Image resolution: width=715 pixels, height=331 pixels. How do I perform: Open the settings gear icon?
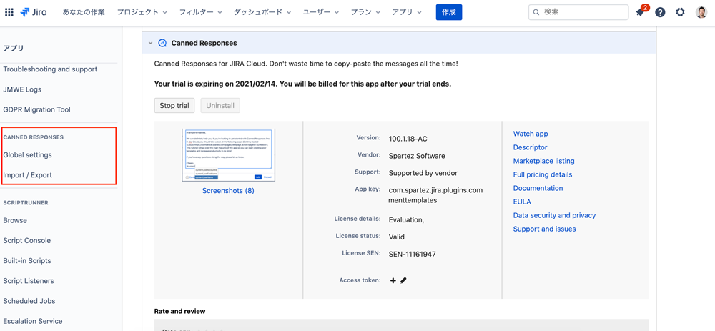pyautogui.click(x=680, y=12)
